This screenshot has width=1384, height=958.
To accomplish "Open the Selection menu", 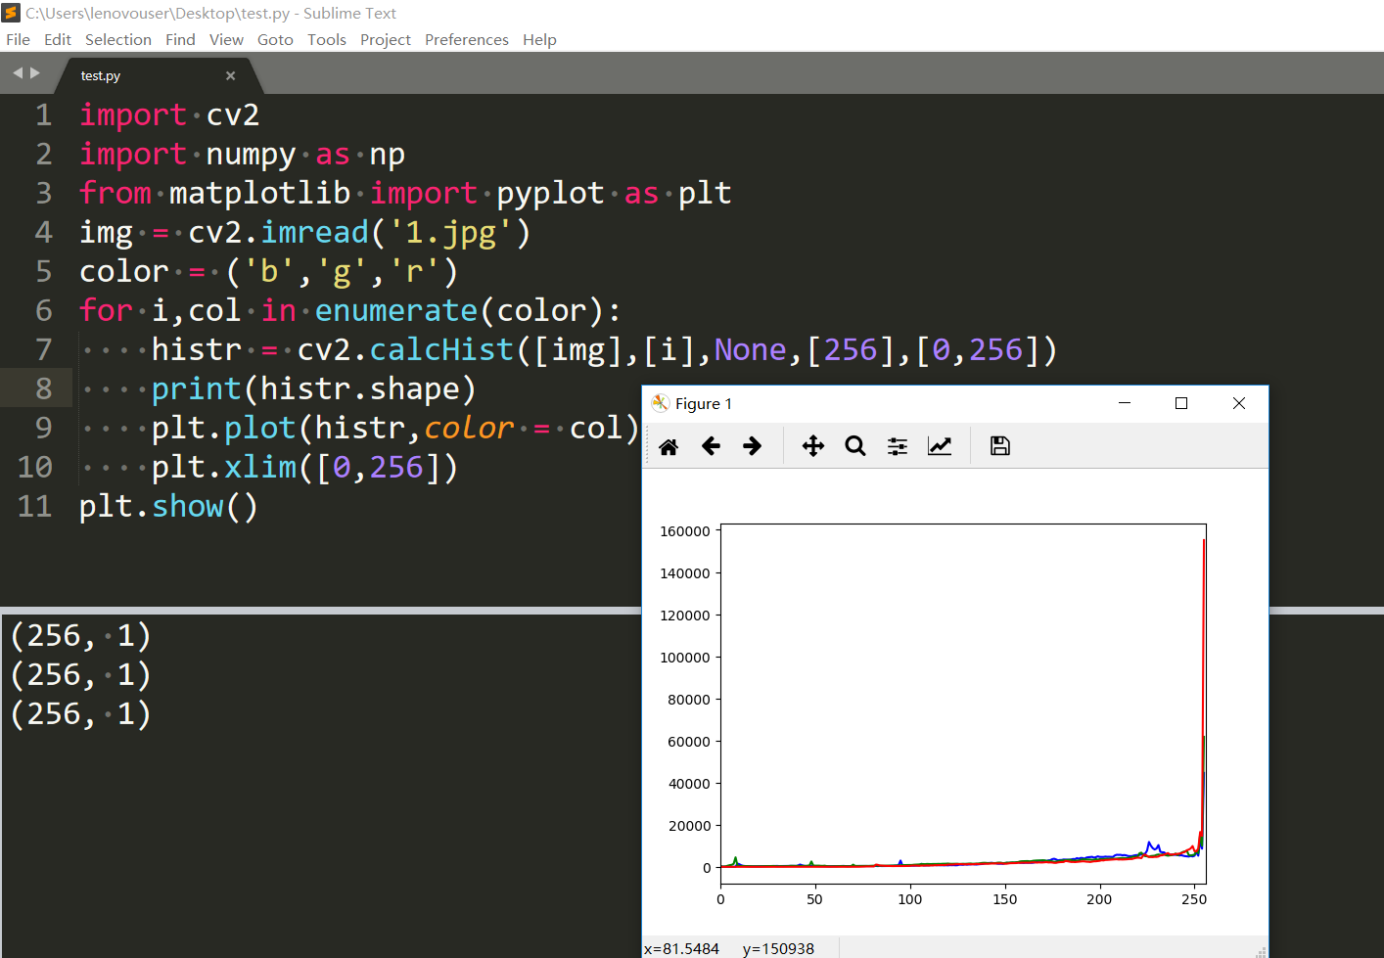I will click(x=118, y=39).
